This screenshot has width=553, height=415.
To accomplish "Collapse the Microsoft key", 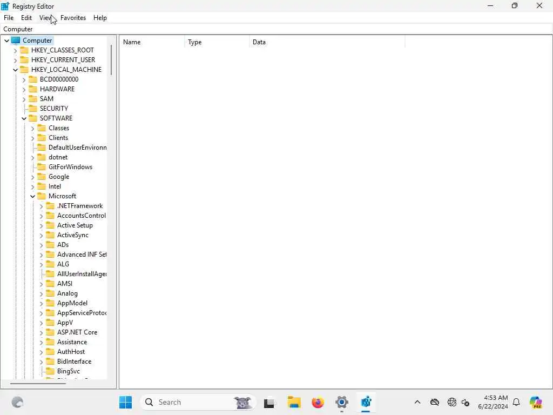I will pyautogui.click(x=32, y=197).
